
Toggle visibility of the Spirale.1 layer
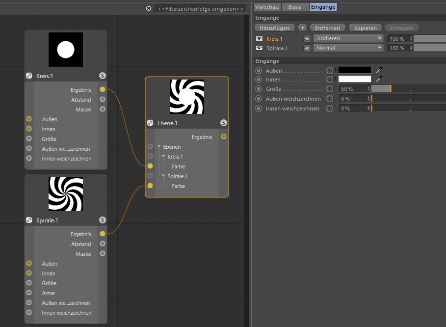[x=260, y=48]
